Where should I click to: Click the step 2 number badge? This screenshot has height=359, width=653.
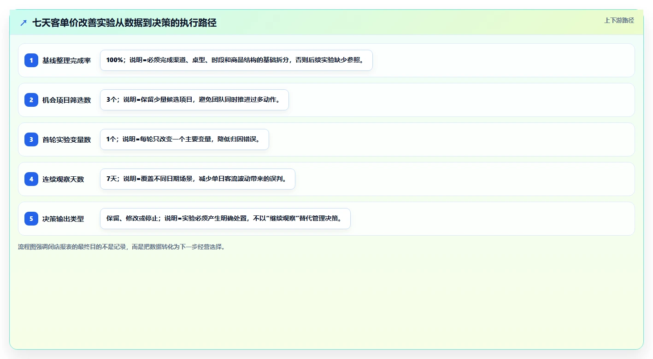pos(31,100)
